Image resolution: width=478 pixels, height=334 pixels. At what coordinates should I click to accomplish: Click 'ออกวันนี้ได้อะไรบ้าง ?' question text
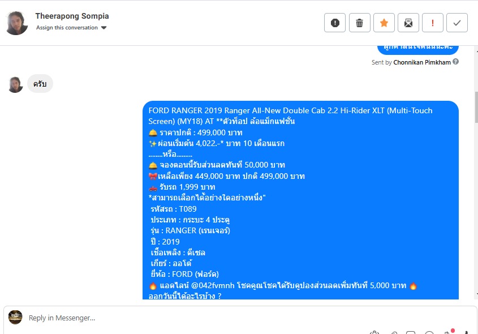(185, 296)
